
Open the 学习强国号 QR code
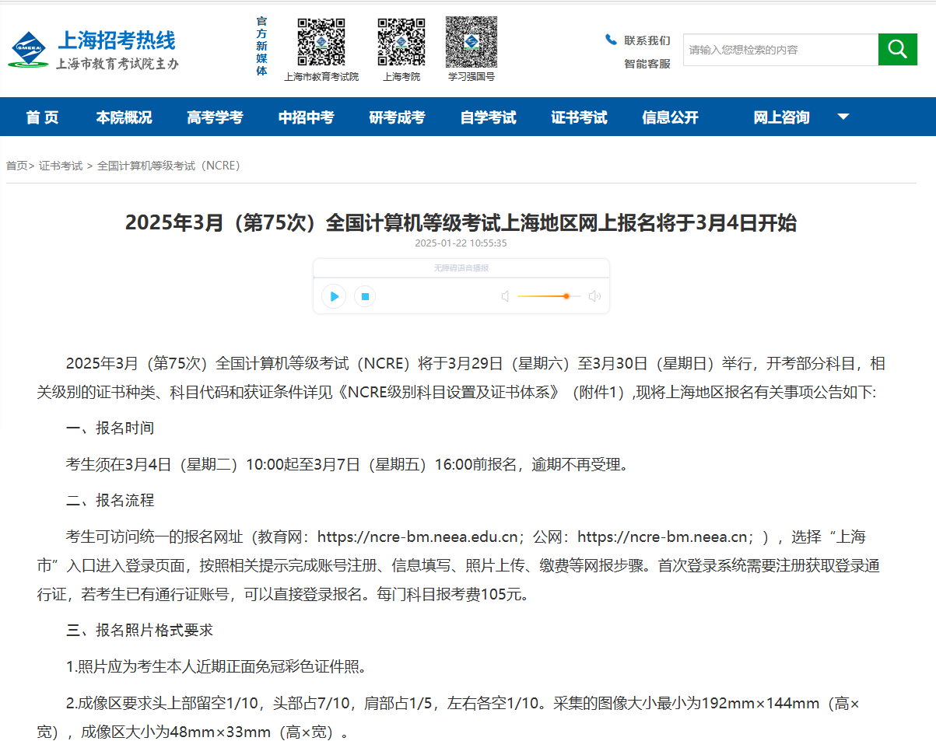coord(471,42)
